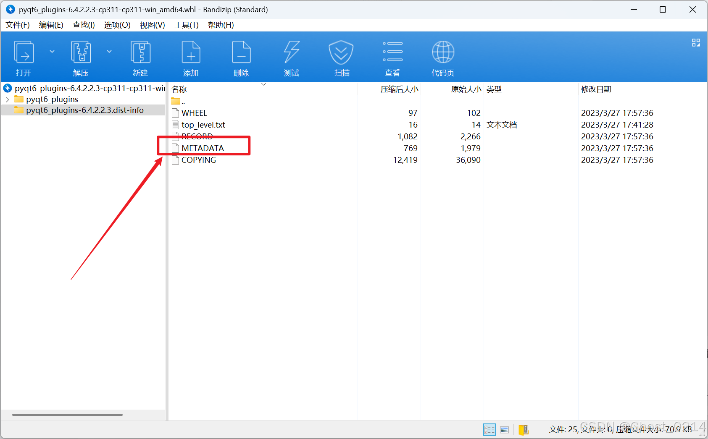
Task: Click the View (查看) list icon
Action: 392,52
